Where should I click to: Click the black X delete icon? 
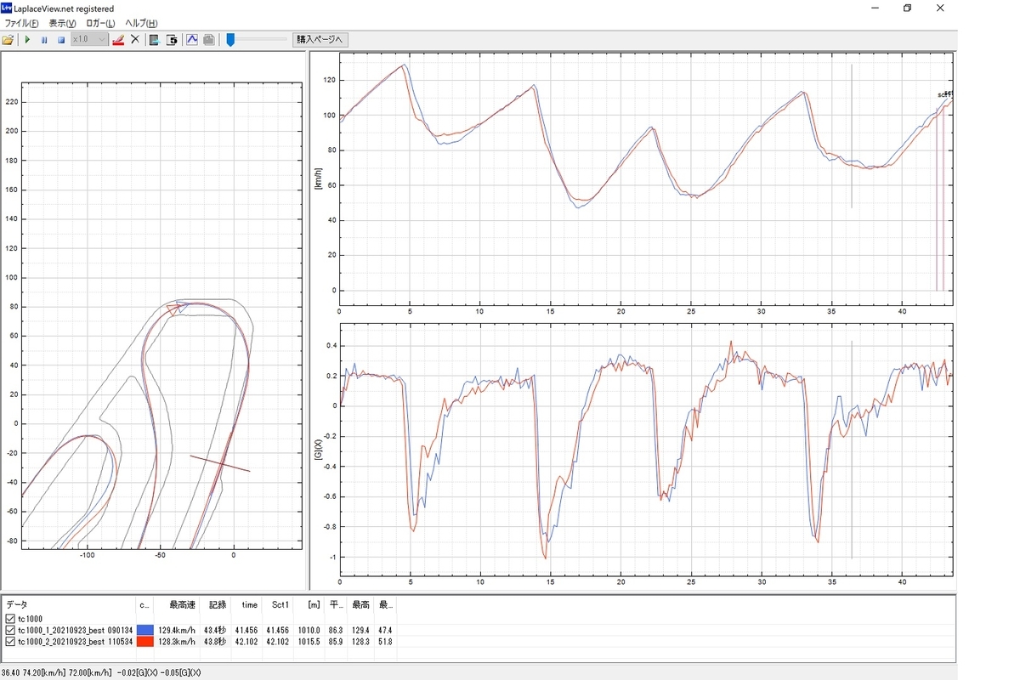pyautogui.click(x=134, y=39)
